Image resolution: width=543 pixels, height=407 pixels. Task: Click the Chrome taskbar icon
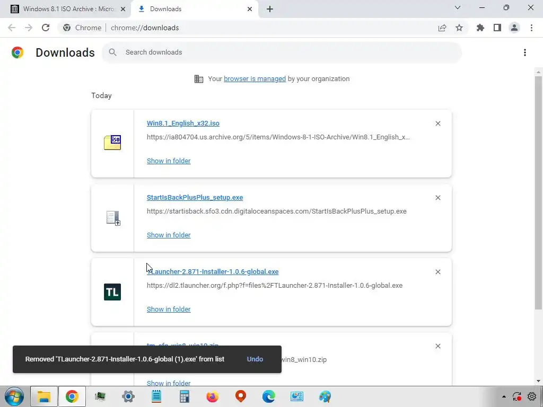tap(72, 396)
